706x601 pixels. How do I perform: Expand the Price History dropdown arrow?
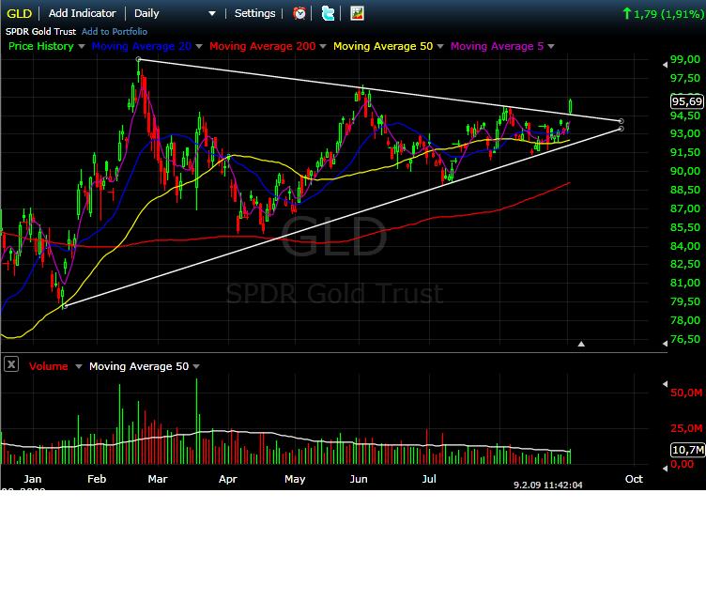point(82,46)
